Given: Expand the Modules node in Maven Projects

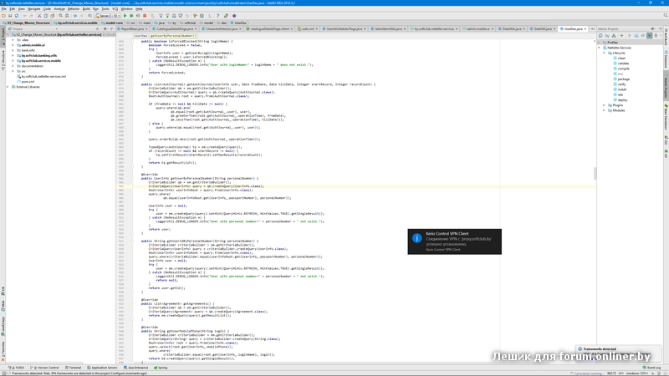Looking at the screenshot, I should coord(605,110).
